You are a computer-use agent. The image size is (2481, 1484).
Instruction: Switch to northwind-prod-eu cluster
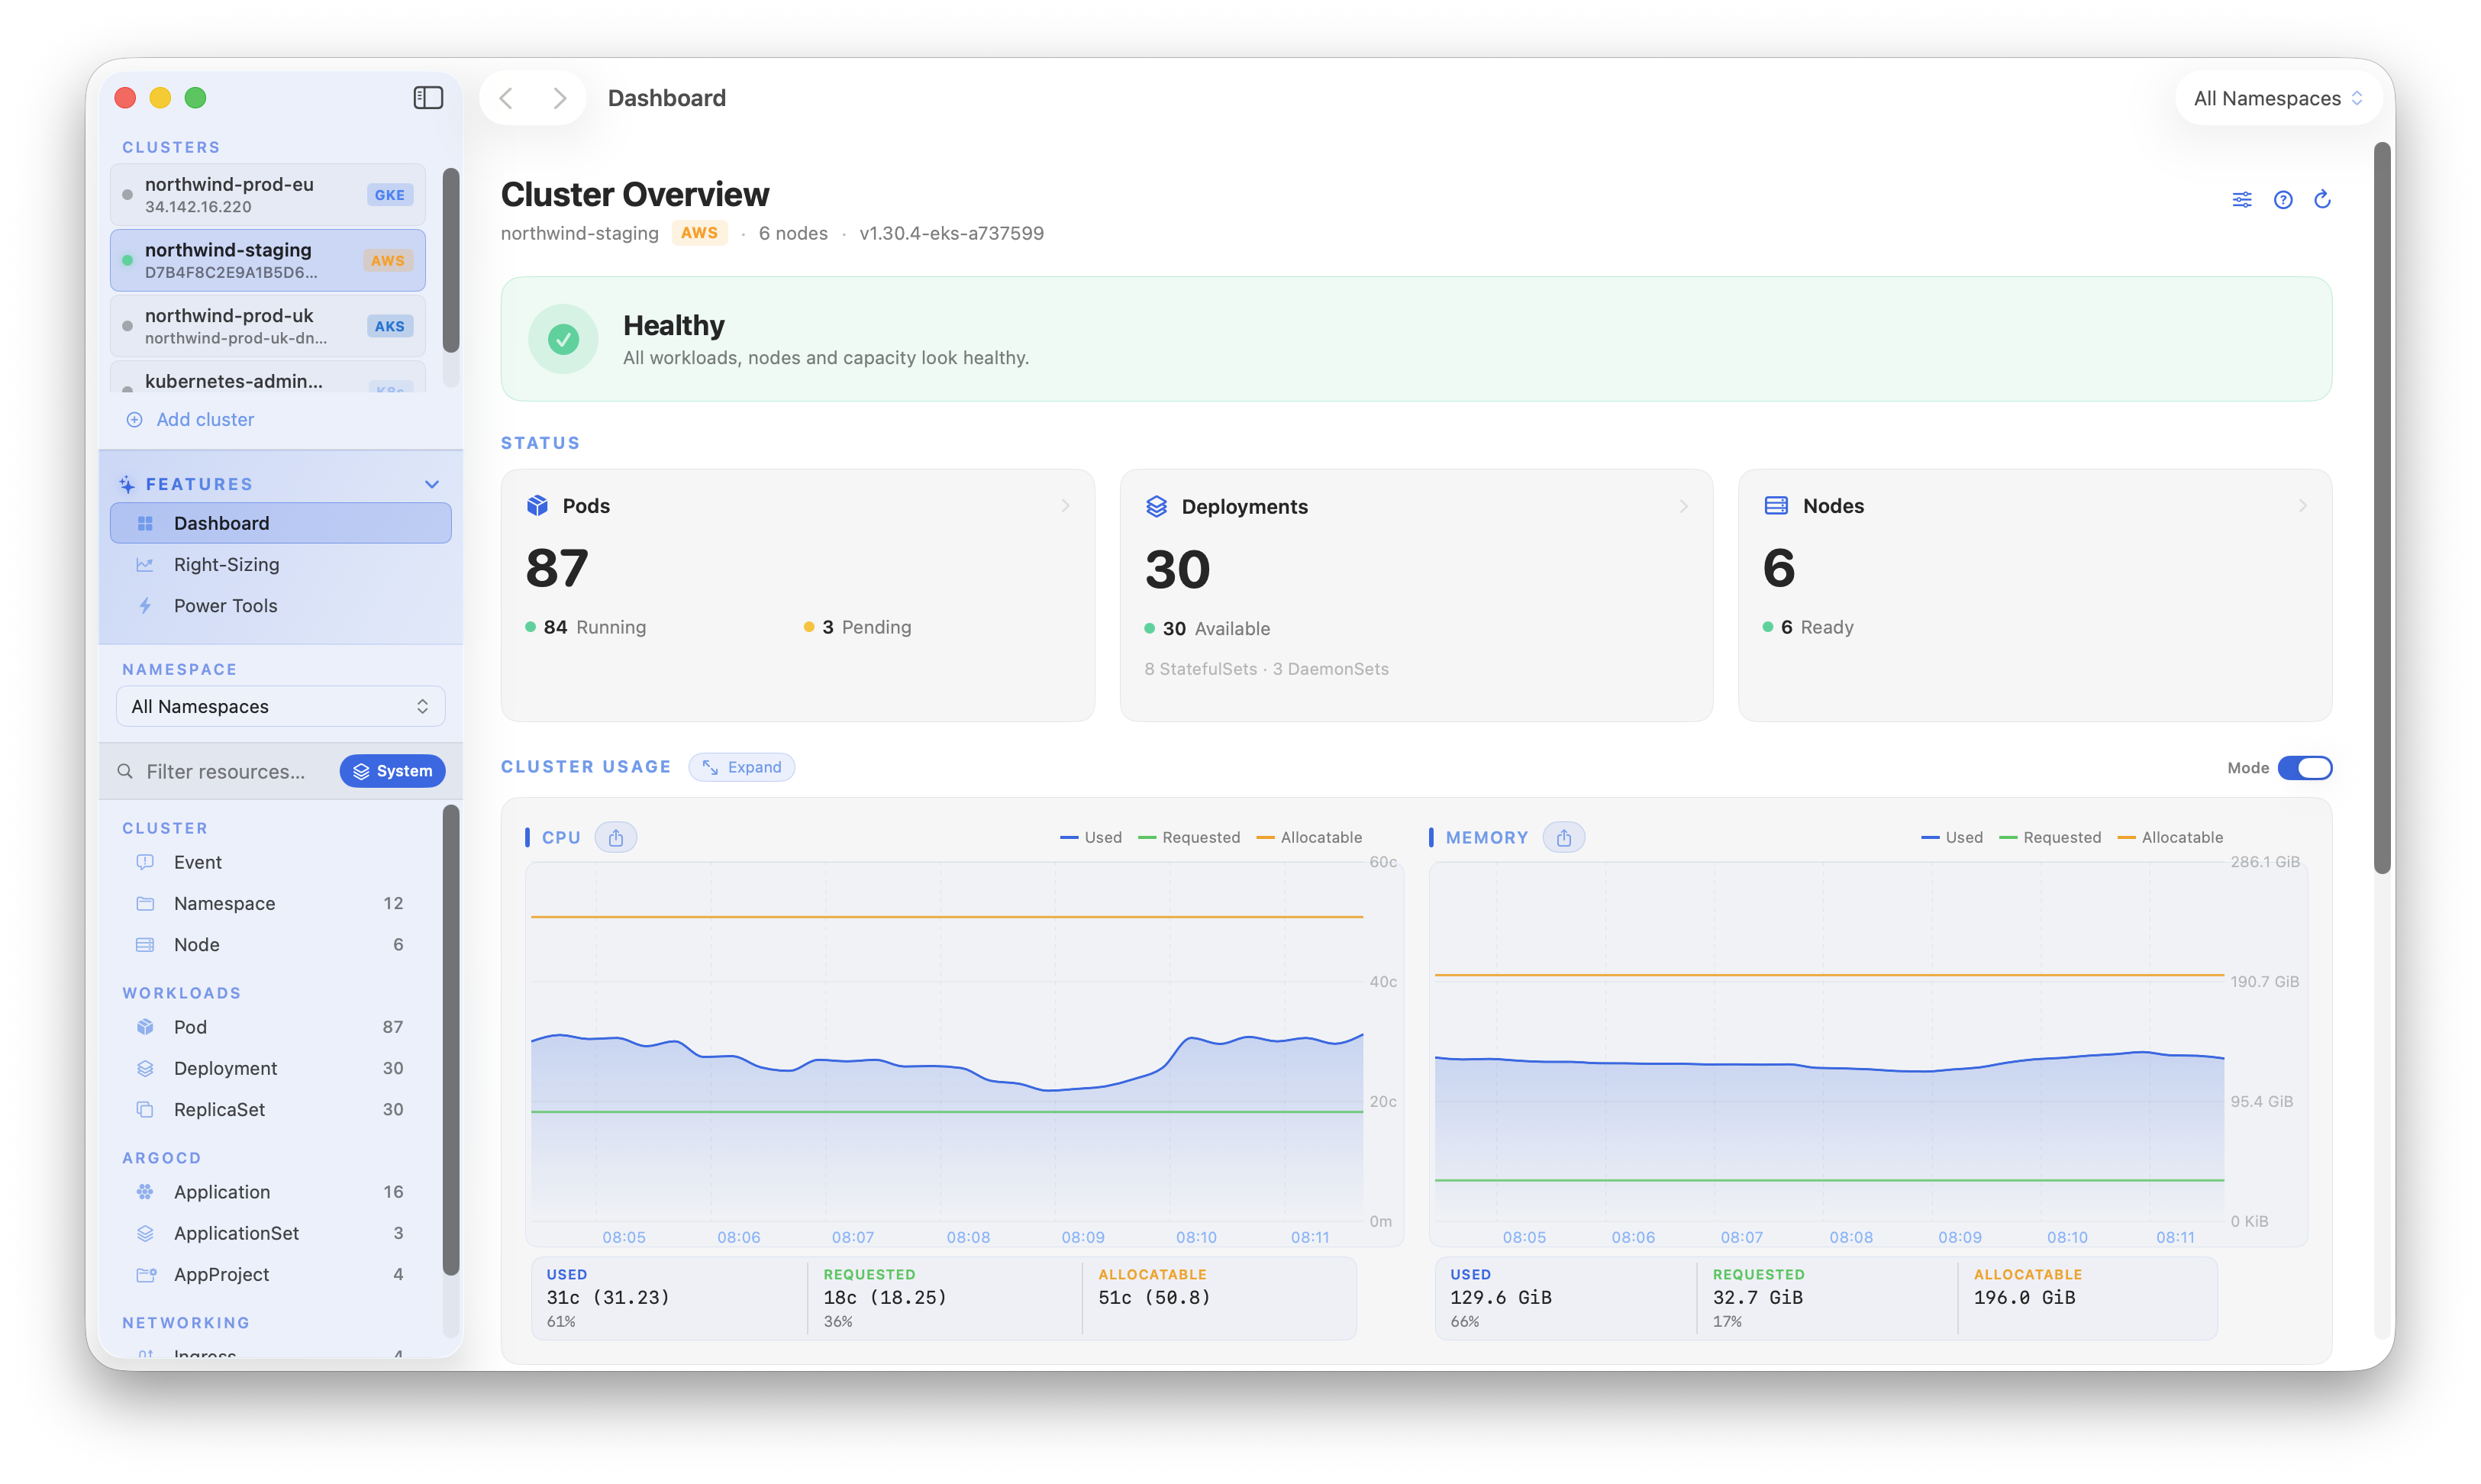click(x=268, y=194)
